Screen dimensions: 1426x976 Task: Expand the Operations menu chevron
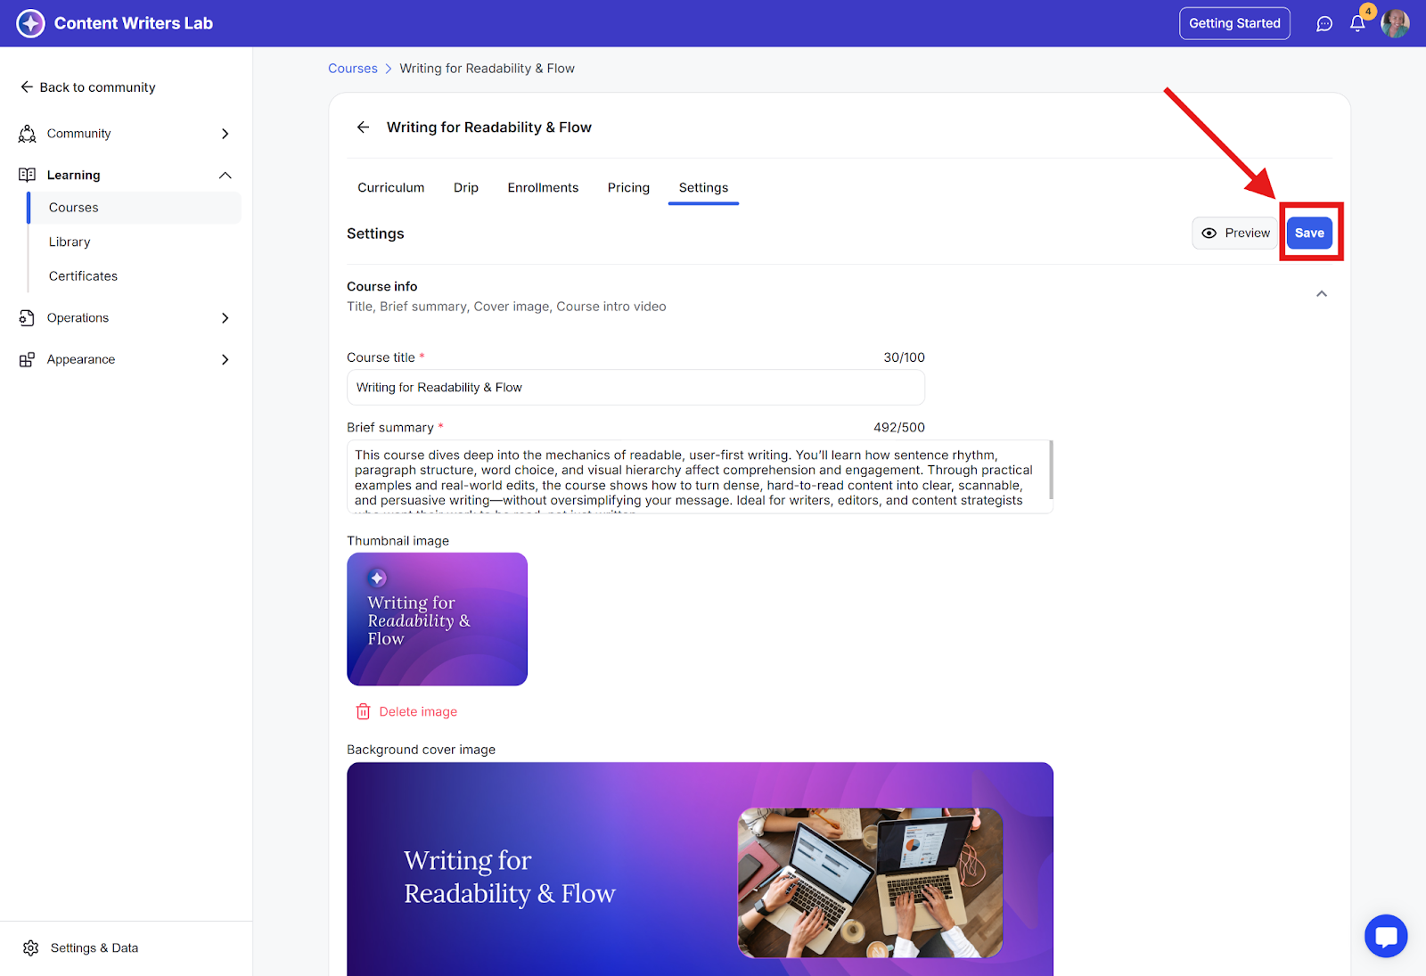tap(225, 318)
